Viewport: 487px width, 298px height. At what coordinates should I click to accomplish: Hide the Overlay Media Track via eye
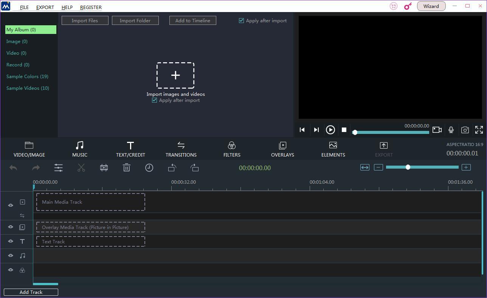pos(11,227)
